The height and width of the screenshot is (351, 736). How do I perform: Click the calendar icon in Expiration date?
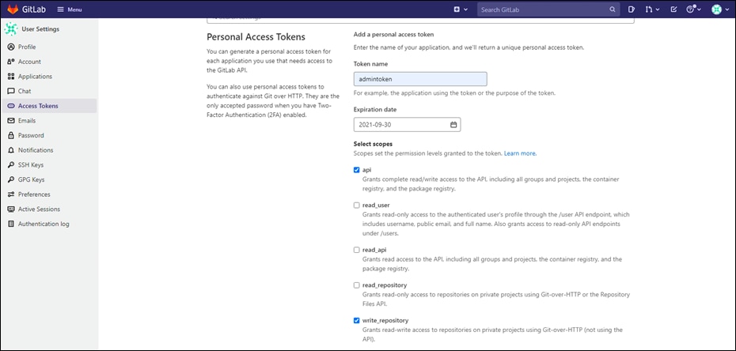click(453, 125)
